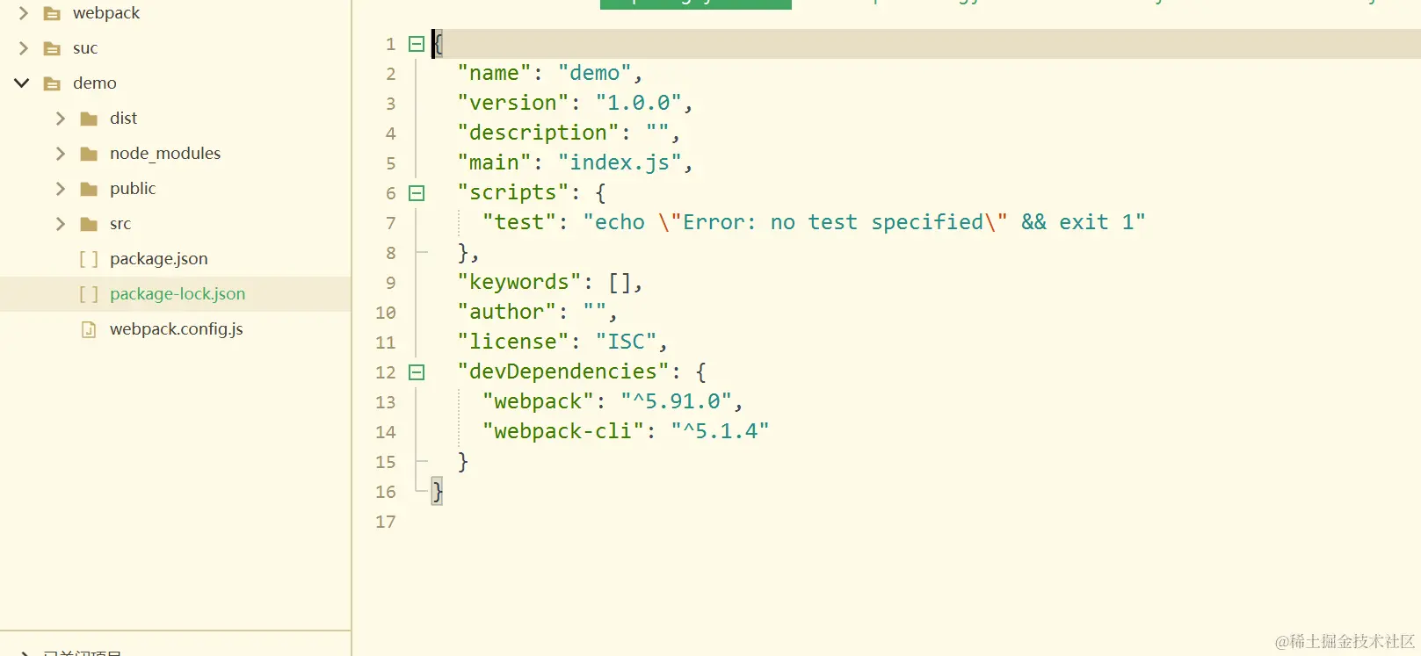
Task: Click the node_modules folder icon
Action: pos(89,154)
